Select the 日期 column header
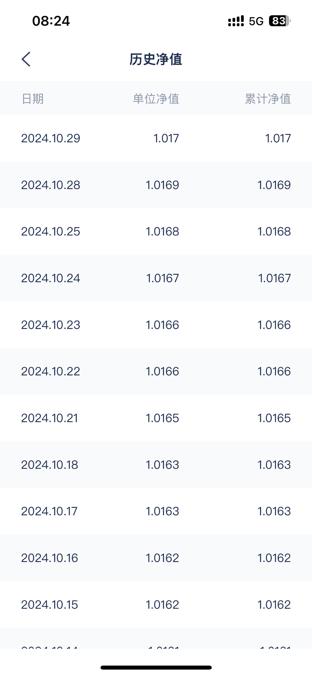 click(33, 99)
